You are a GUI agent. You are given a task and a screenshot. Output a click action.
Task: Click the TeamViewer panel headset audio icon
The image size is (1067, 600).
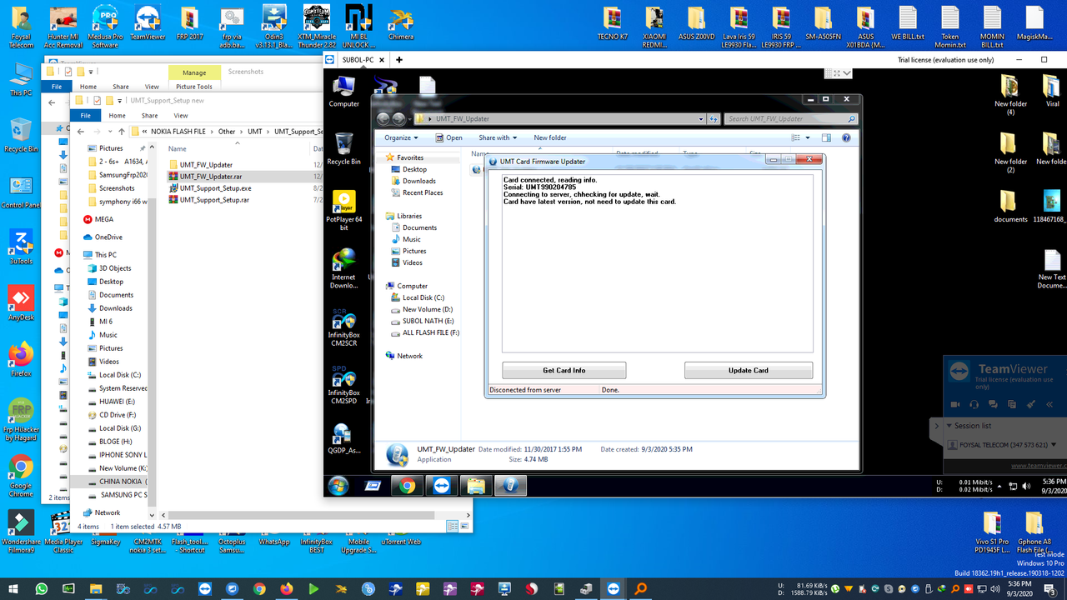coord(974,404)
